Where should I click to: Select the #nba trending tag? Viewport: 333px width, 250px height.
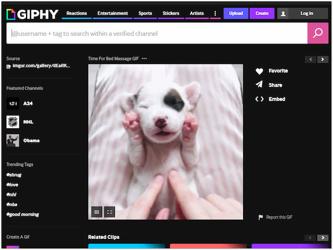[12, 205]
